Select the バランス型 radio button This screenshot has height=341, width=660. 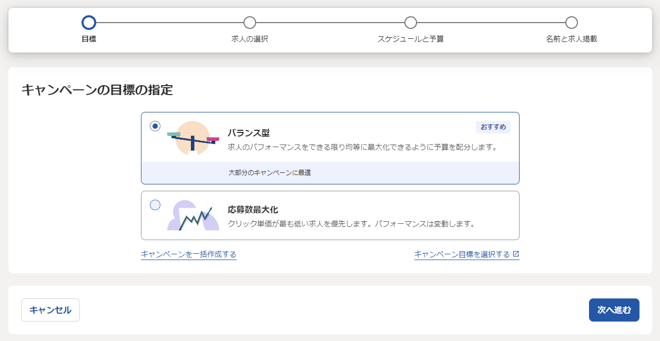coord(155,126)
